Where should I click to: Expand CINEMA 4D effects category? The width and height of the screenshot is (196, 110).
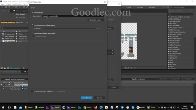(x=168, y=58)
